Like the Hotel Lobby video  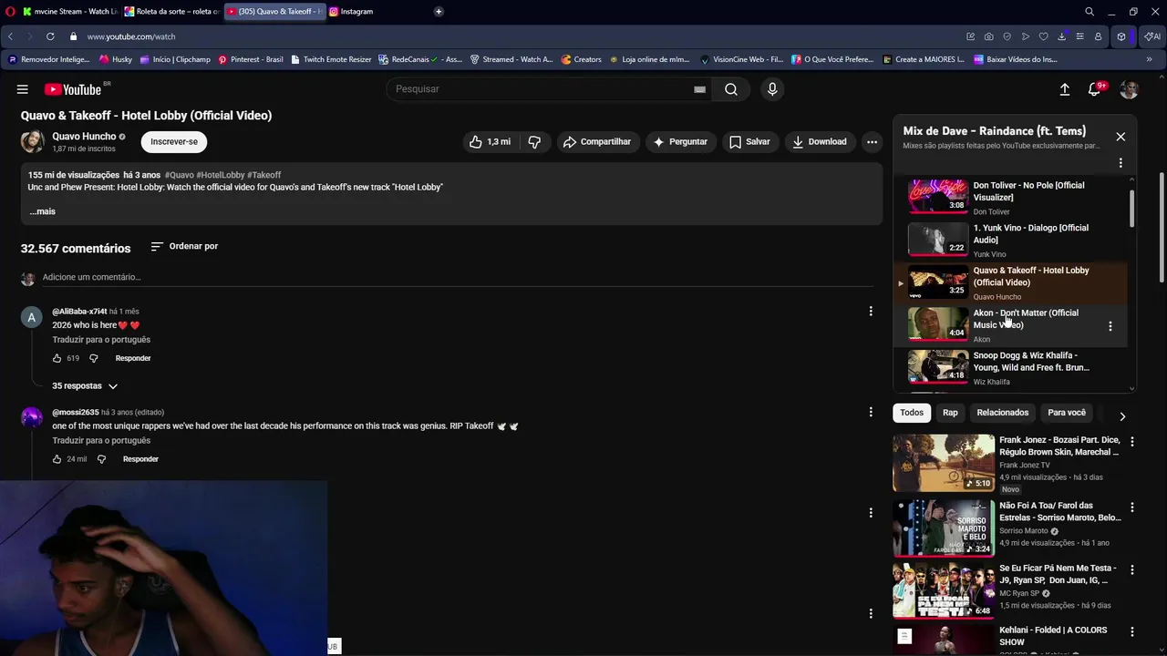click(490, 142)
